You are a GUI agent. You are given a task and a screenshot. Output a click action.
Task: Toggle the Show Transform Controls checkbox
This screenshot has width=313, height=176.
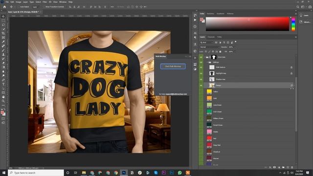coord(45,7)
